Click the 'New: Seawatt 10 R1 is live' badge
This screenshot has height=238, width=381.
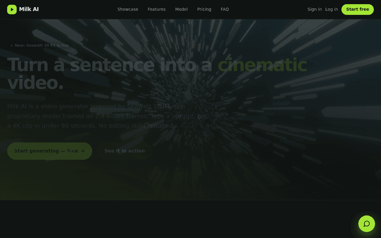click(40, 46)
